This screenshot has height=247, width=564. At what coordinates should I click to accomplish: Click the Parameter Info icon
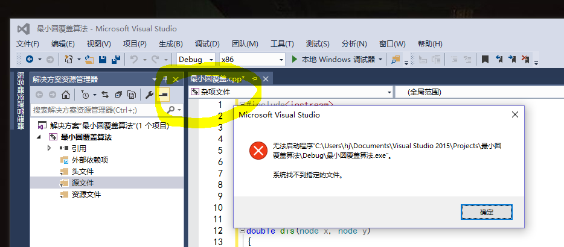437,59
